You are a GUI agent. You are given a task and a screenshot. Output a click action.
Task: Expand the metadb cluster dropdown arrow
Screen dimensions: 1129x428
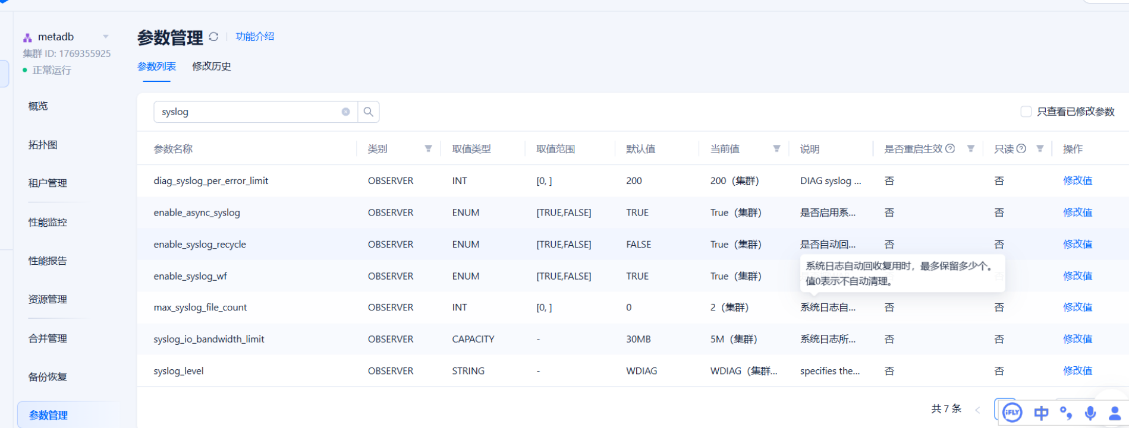click(106, 37)
